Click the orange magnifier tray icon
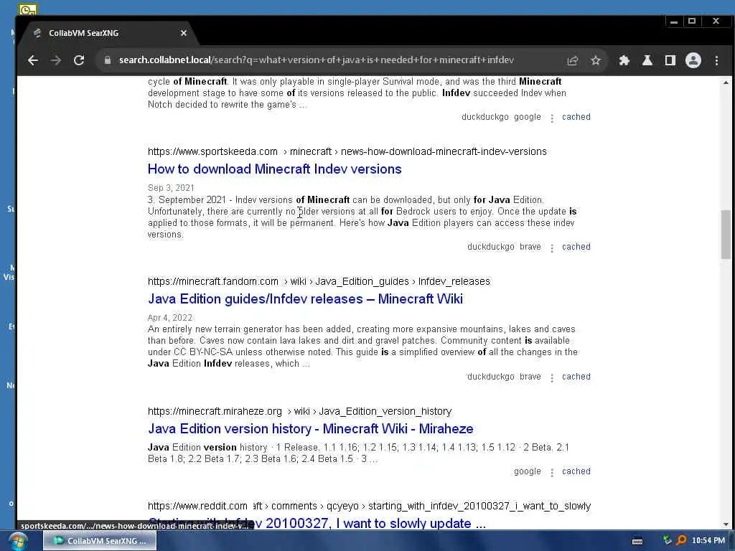Viewport: 735px width, 551px height. coord(681,540)
